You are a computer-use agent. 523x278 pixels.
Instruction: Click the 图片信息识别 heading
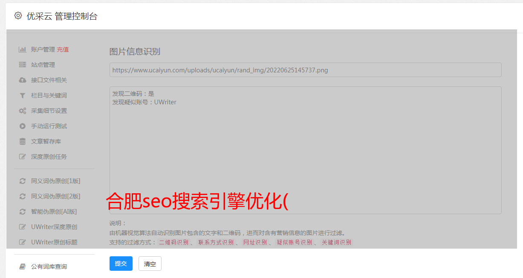(x=135, y=52)
